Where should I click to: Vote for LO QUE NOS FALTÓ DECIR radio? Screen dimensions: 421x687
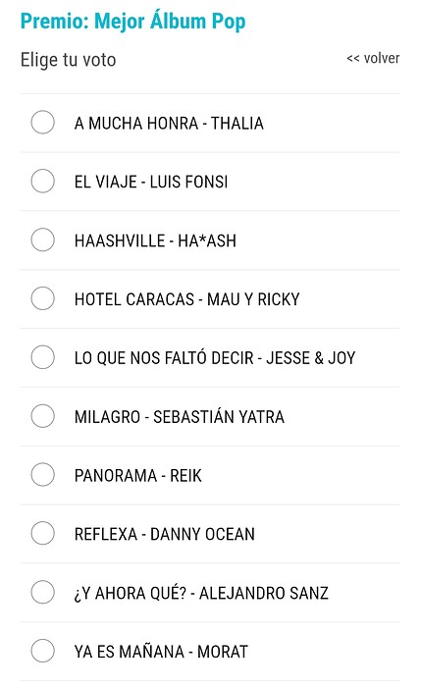tap(42, 357)
